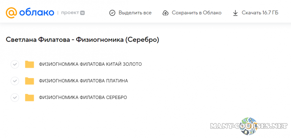Viewport: 291px width, 138px height.
Task: Click the Светлана Филатова - Физиогномика title
Action: 83,40
